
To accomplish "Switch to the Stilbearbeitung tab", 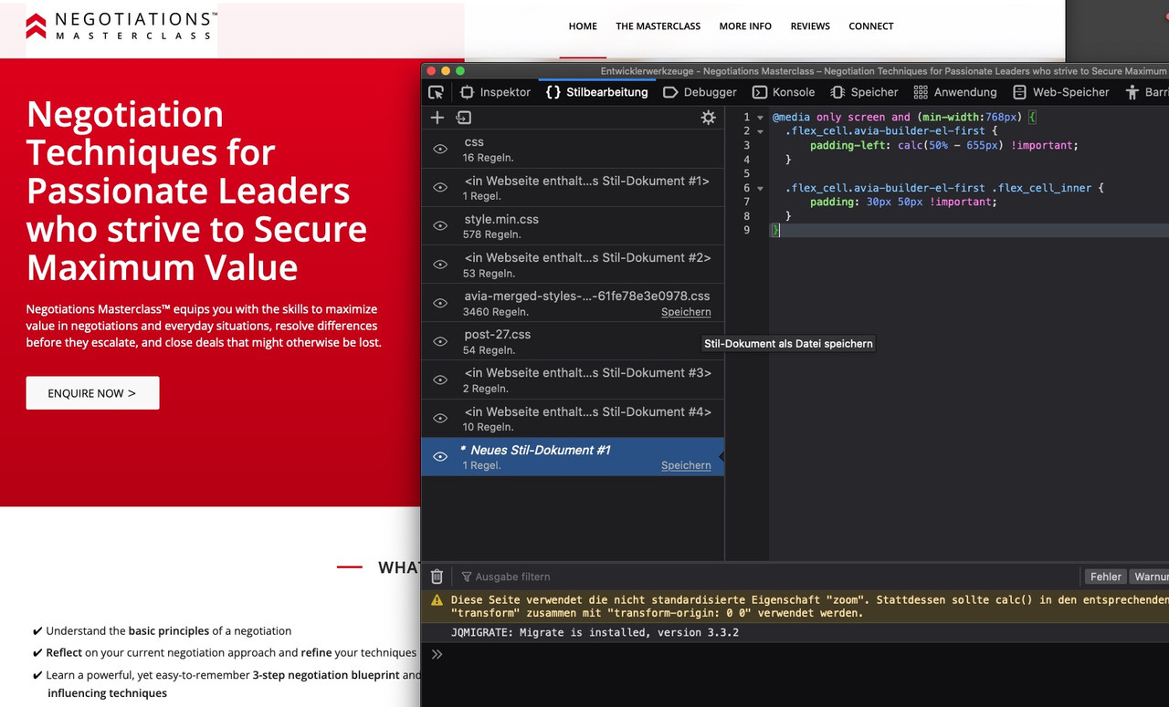I will point(597,92).
